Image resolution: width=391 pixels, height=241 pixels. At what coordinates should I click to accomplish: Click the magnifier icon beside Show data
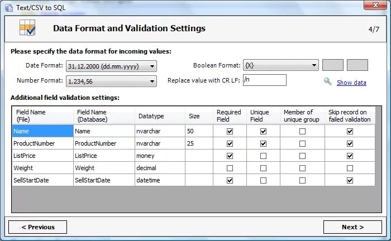coord(328,81)
